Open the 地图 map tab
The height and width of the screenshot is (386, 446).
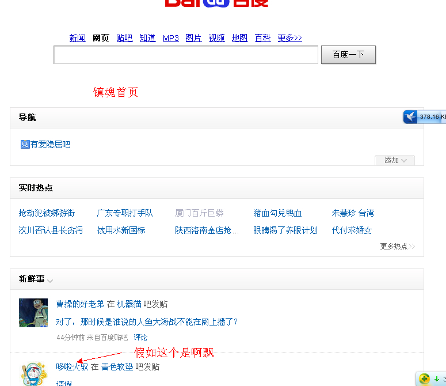tap(239, 38)
